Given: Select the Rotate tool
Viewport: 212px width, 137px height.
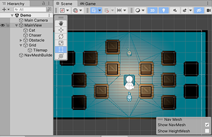Looking at the screenshot, I should coord(61,36).
